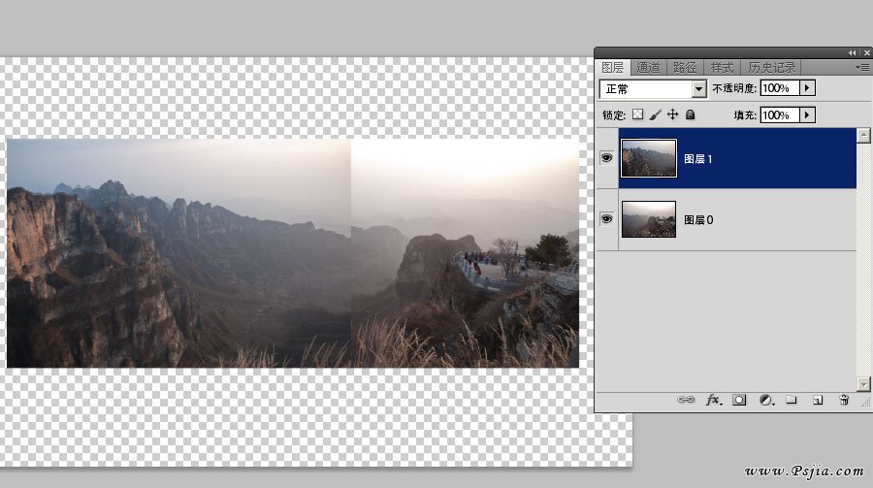Screen dimensions: 873x488
Task: Switch to the 历史记录 (History) tab
Action: tap(772, 68)
